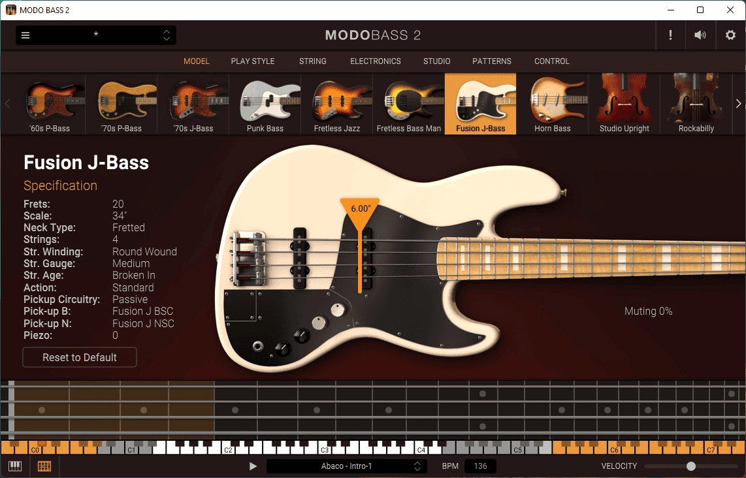
Task: Click the MODO BASS 2 title bar icon
Action: [x=11, y=10]
